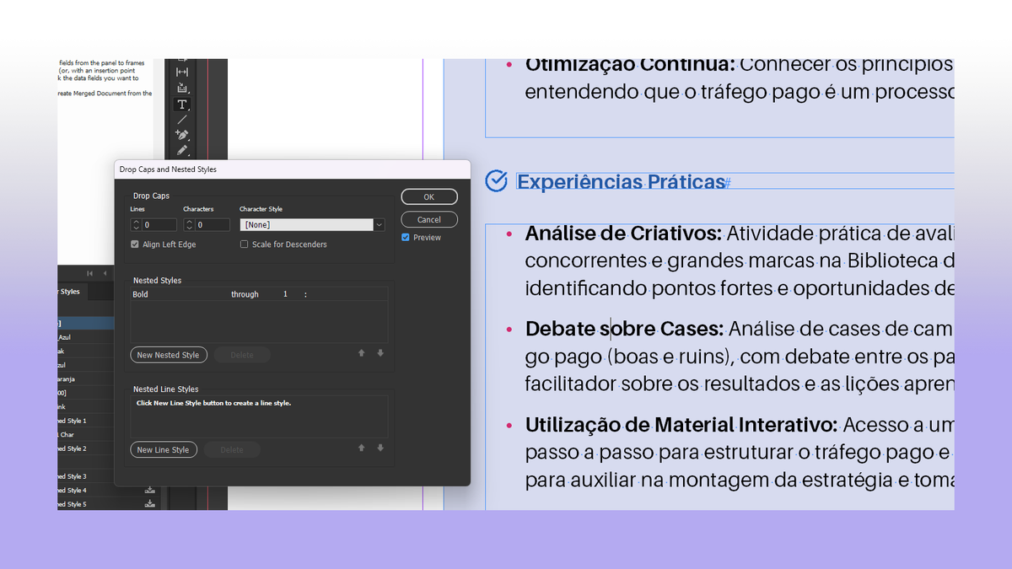Switch to the Styles panel tab
The image size is (1012, 569).
69,291
